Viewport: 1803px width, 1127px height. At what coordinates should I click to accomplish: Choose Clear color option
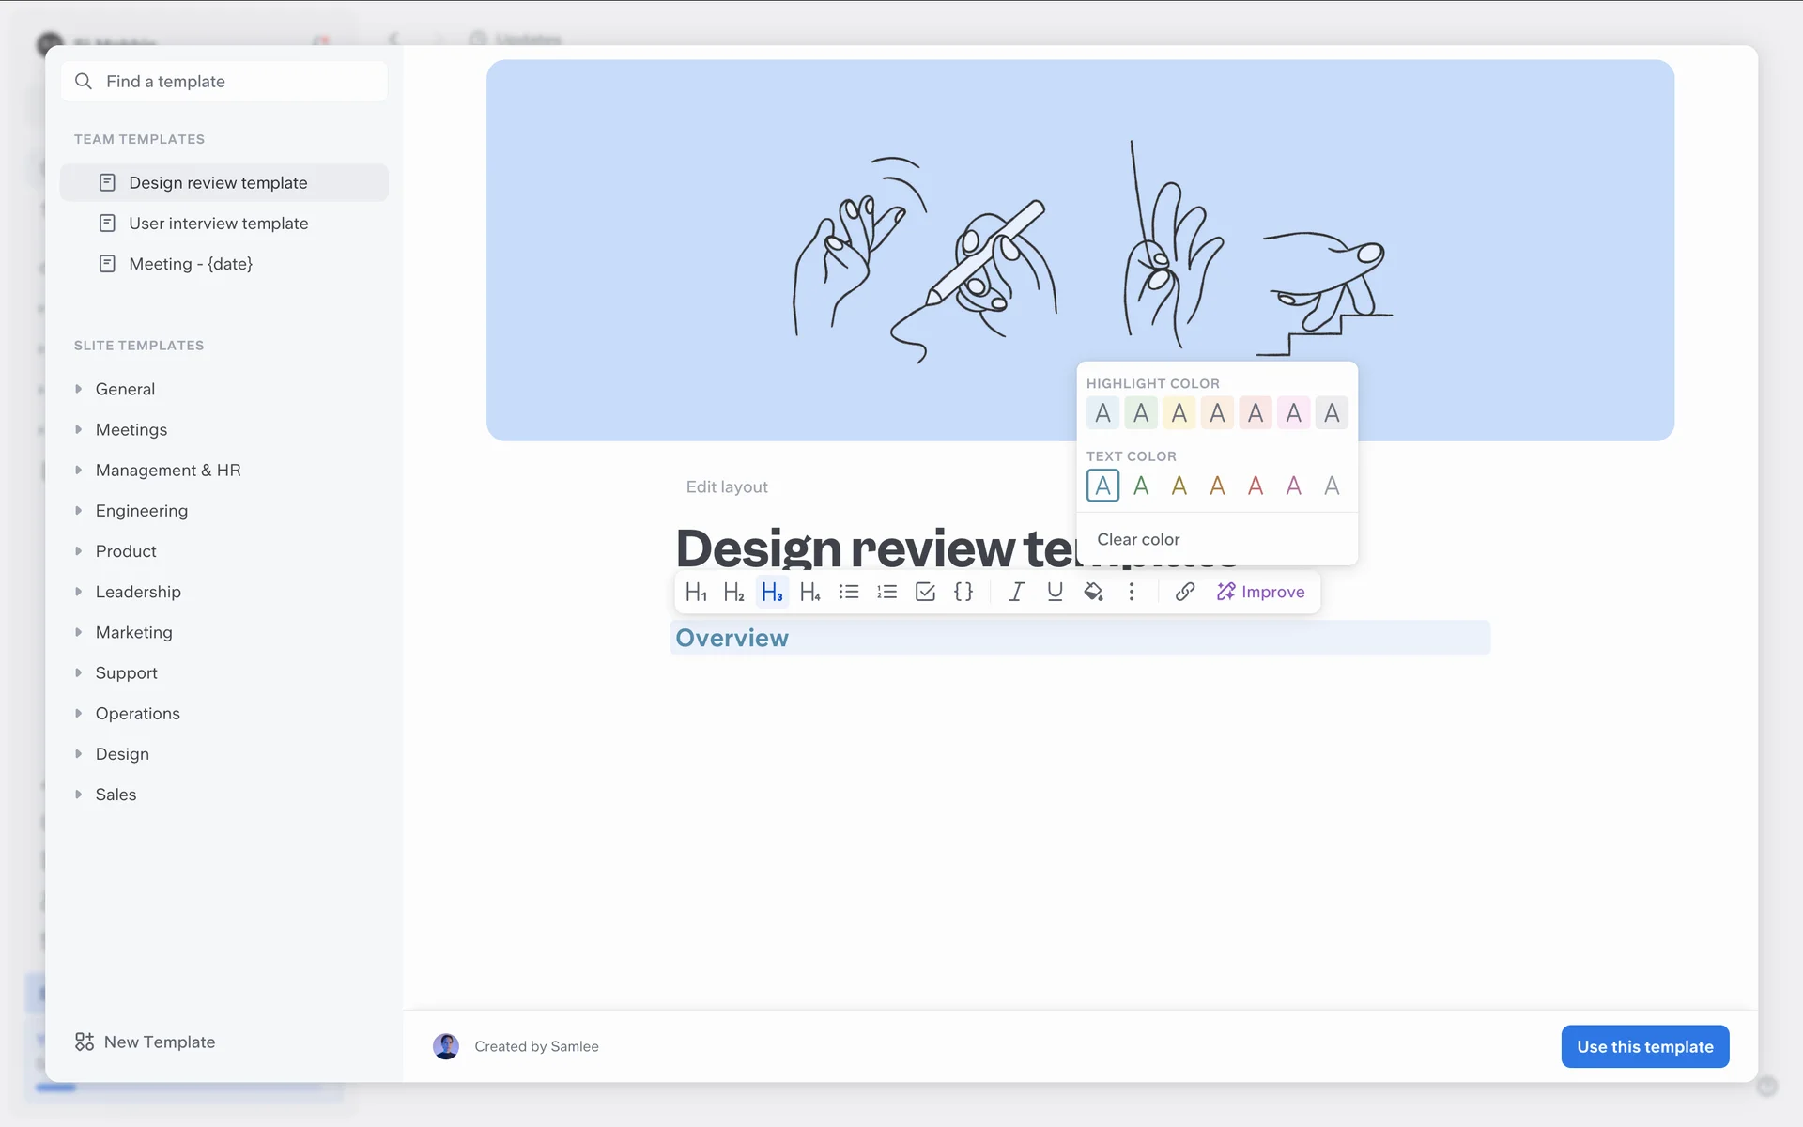pos(1138,539)
